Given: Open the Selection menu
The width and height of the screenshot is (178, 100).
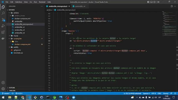Looking at the screenshot, I should 19,2.
